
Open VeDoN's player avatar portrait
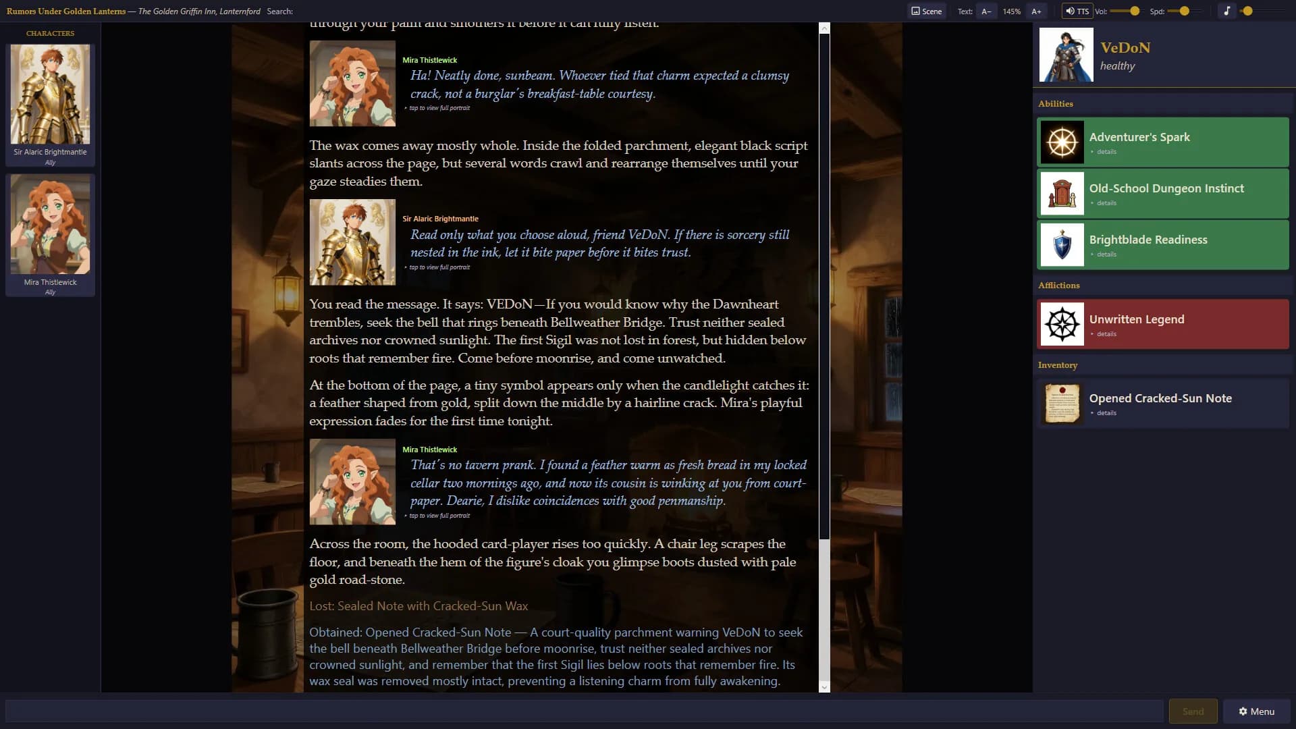(x=1066, y=55)
